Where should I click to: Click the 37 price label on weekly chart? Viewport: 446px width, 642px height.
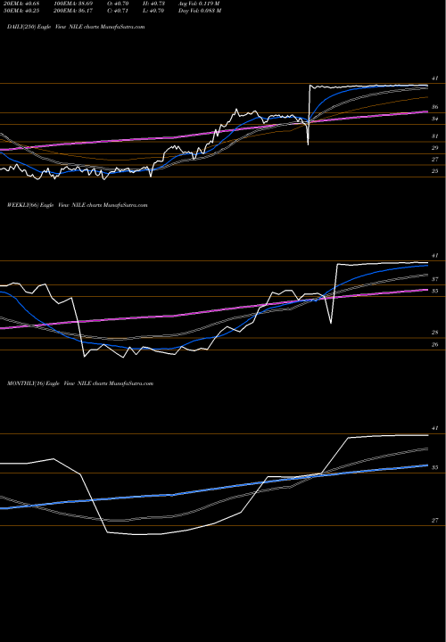point(435,279)
